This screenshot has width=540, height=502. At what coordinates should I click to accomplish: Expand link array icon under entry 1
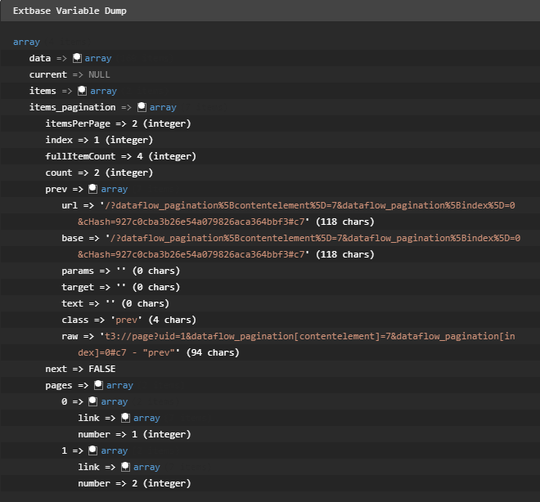125,467
